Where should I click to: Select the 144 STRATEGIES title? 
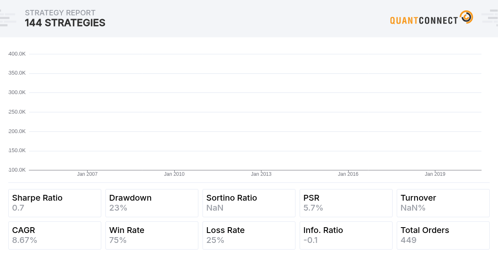click(65, 23)
